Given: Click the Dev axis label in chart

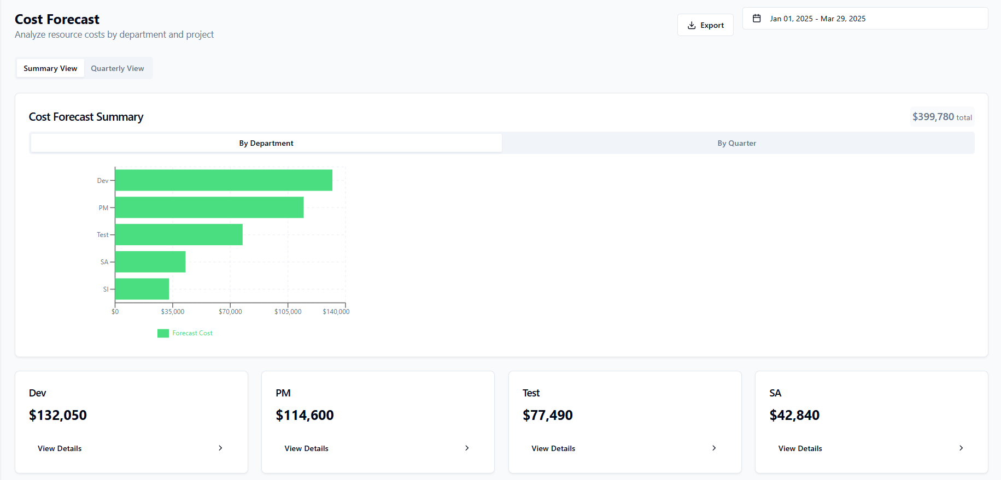Looking at the screenshot, I should [103, 181].
